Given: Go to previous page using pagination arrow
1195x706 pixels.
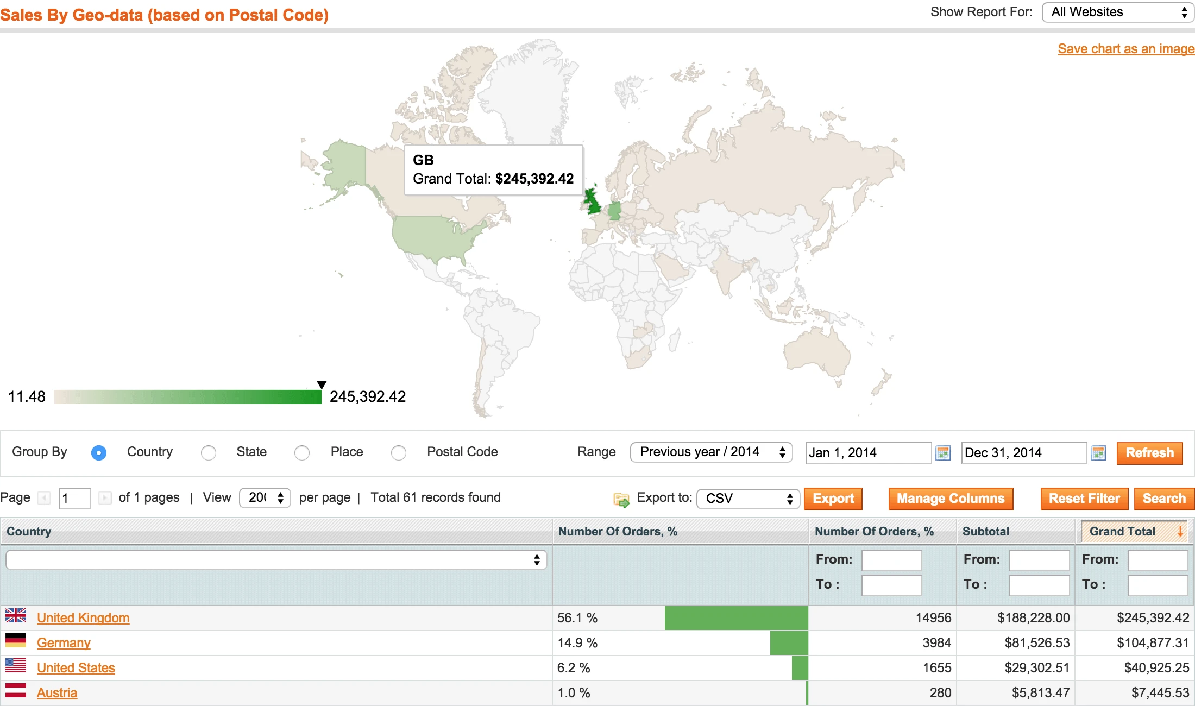Looking at the screenshot, I should [43, 498].
